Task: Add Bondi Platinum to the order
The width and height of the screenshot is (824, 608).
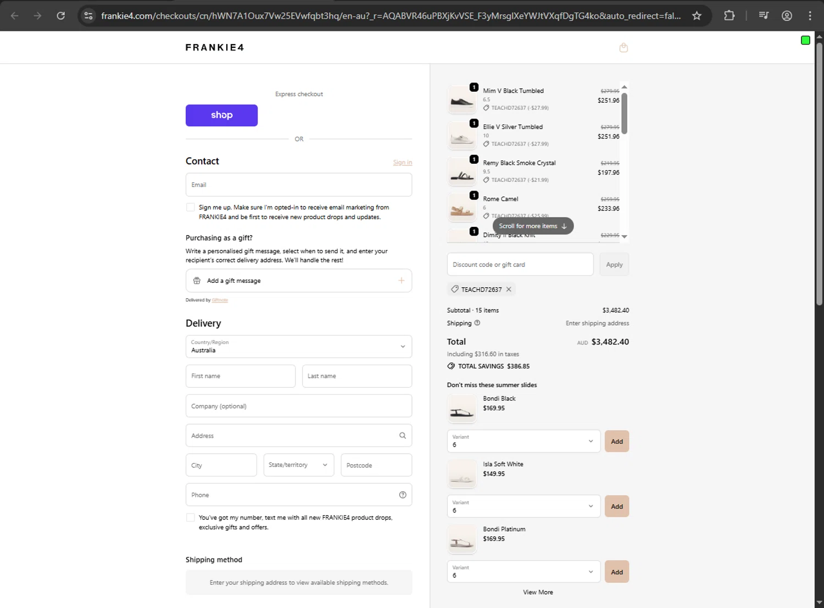Action: tap(617, 572)
